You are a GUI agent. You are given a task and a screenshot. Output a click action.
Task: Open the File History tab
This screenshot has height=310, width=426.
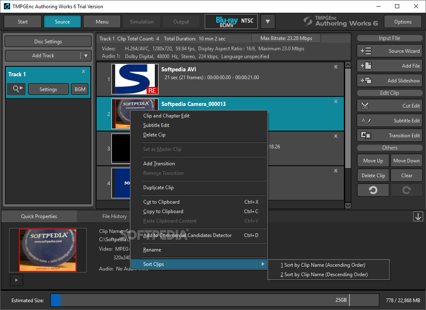click(114, 216)
